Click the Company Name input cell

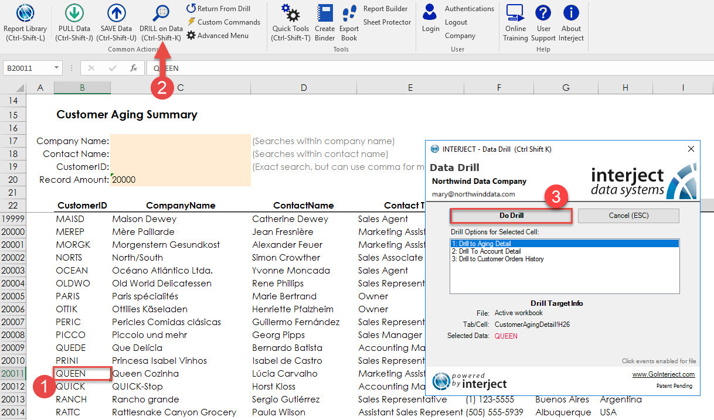(x=181, y=141)
